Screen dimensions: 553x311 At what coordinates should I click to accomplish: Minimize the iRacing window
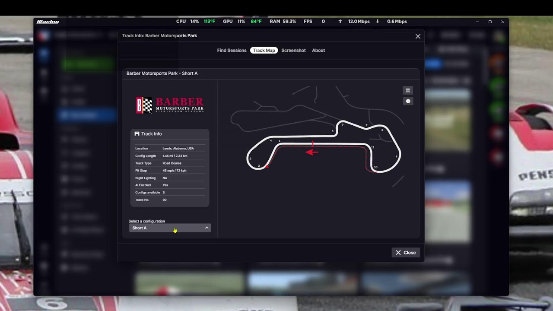tap(477, 22)
